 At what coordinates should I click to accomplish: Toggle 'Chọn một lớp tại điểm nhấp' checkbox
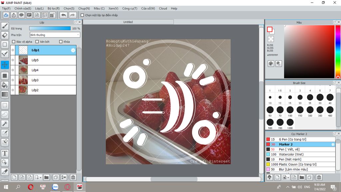pyautogui.click(x=82, y=15)
